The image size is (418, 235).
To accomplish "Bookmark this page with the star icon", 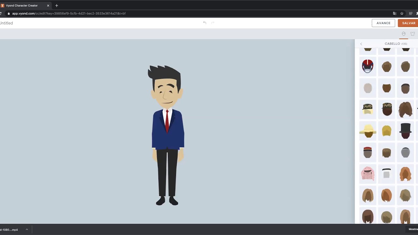I will tap(402, 13).
